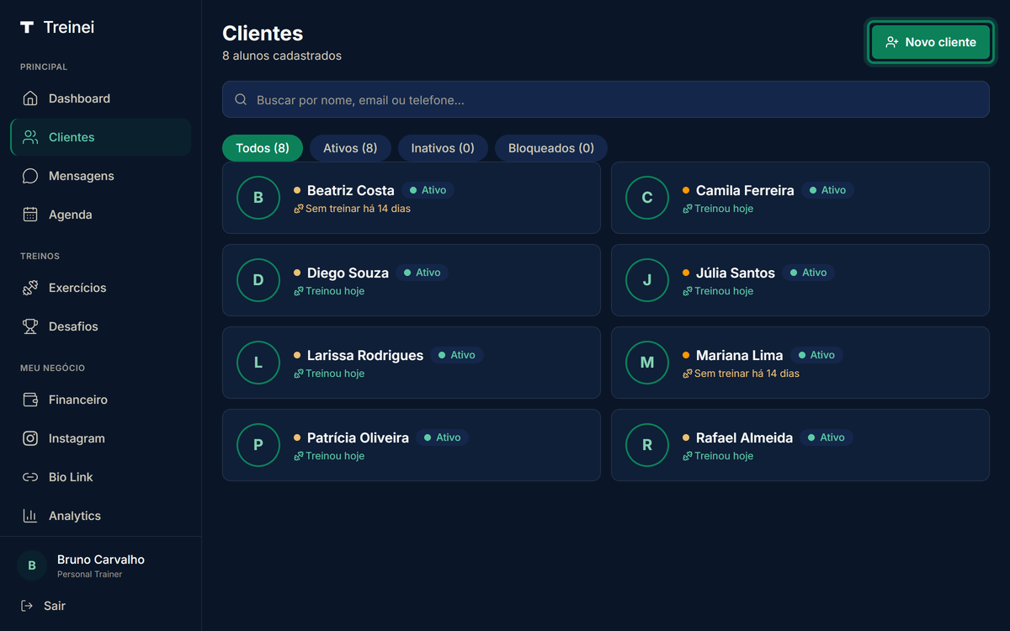The image size is (1010, 631).
Task: Click the magnifier icon in search bar
Action: click(241, 99)
